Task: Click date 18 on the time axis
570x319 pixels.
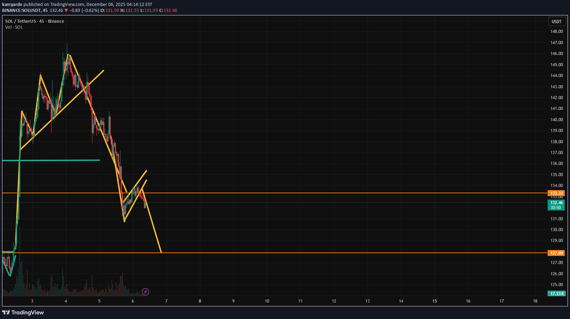Action: [x=535, y=301]
